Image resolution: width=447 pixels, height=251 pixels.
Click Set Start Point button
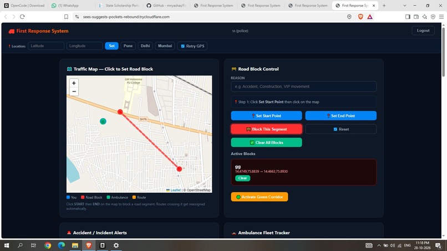coord(266,116)
